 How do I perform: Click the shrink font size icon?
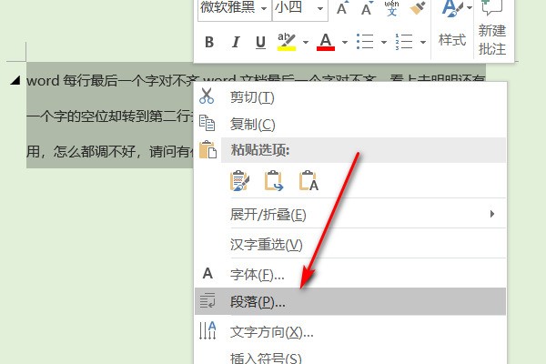click(365, 9)
